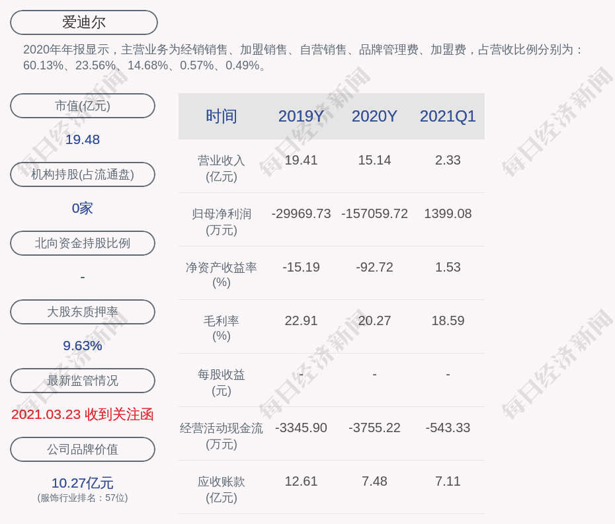
Task: Choose the 2021Q1 column header
Action: coord(448,116)
